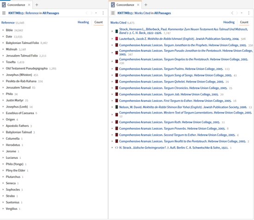Expand the Josephus (Whiston) group
The width and height of the screenshot is (254, 220).
[x=3, y=75]
